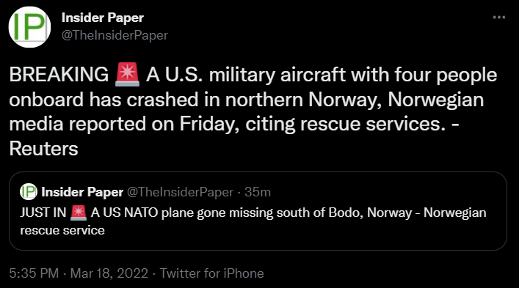Open the Insider Paper display name at top

[x=103, y=18]
